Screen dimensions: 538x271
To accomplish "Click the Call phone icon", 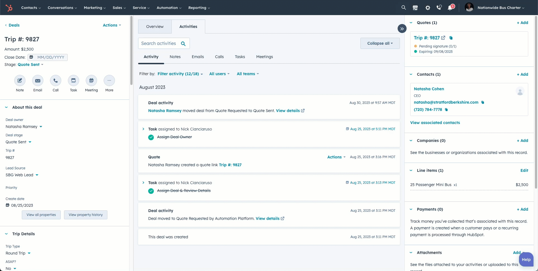I will [56, 81].
